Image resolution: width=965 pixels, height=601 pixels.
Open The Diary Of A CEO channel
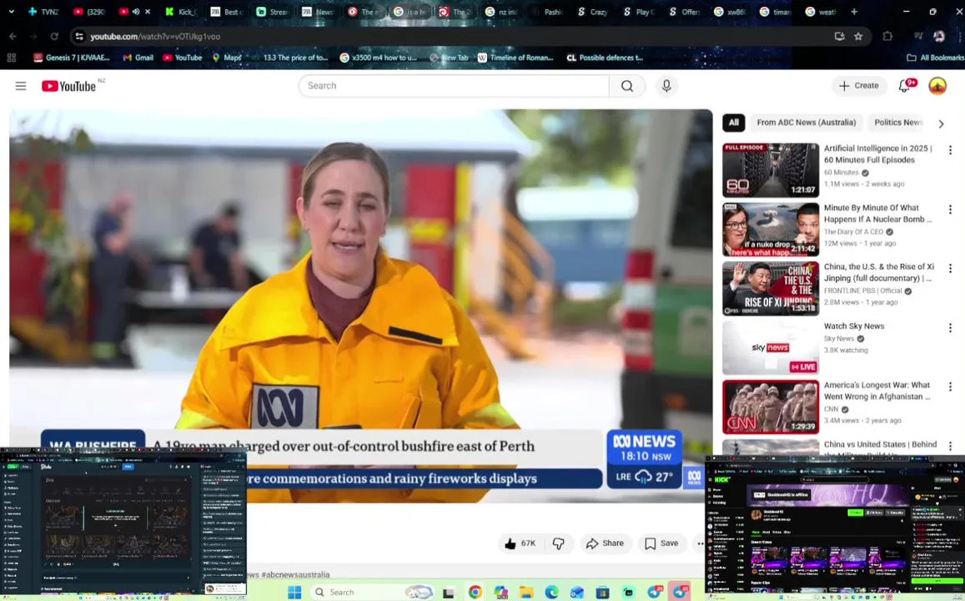pyautogui.click(x=853, y=231)
